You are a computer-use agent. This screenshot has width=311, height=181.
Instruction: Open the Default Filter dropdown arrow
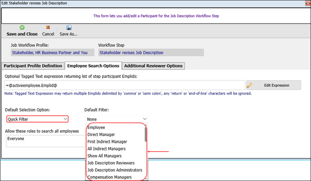pos(144,119)
